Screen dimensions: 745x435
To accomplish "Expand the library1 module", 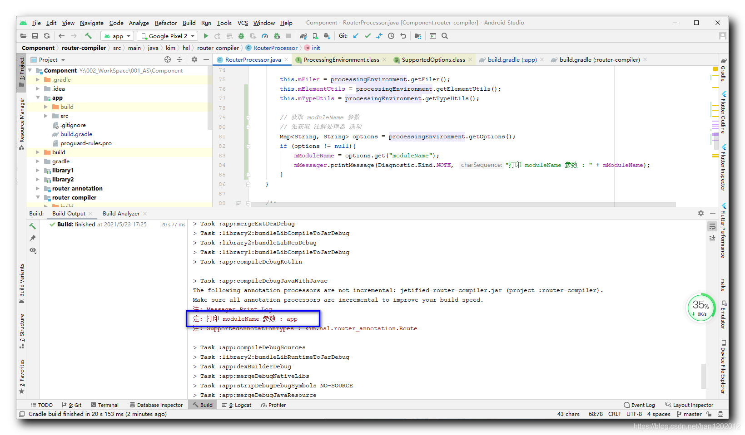I will (x=38, y=170).
